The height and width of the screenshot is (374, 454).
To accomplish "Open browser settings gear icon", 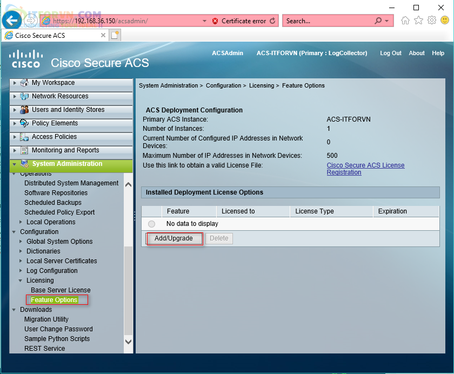I will [x=431, y=21].
